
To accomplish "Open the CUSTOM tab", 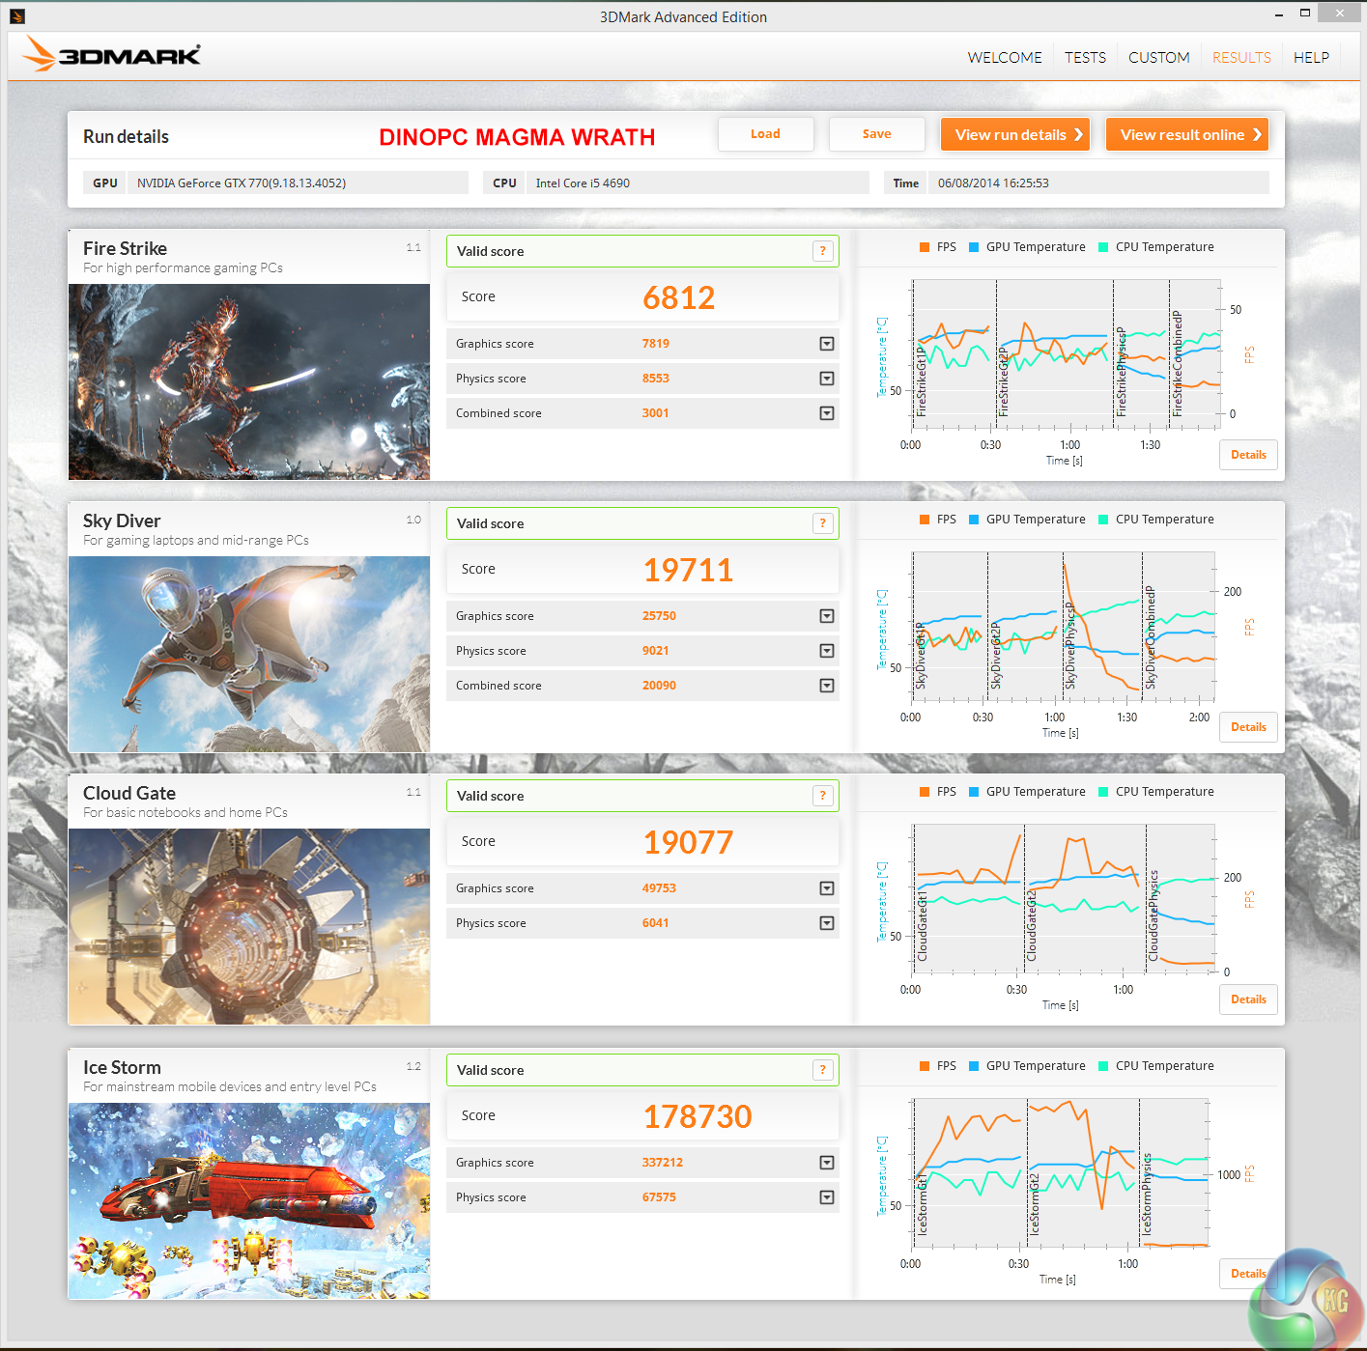I will point(1159,58).
